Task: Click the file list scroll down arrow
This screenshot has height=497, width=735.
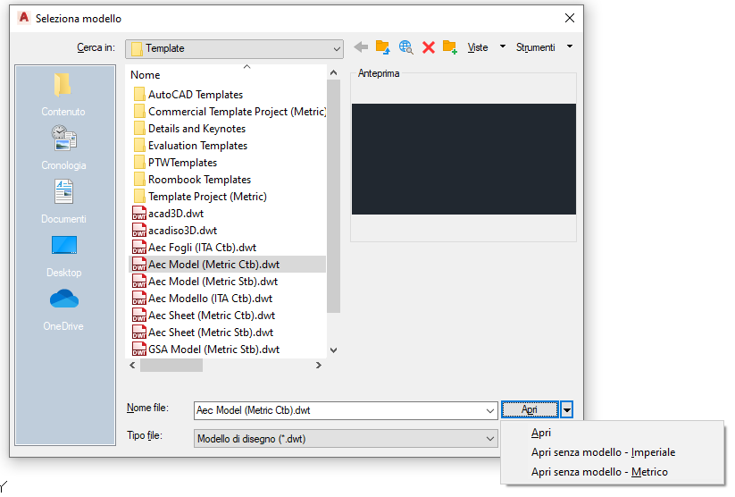Action: [333, 350]
